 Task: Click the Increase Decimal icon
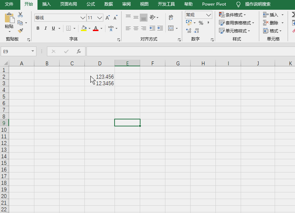(x=188, y=31)
